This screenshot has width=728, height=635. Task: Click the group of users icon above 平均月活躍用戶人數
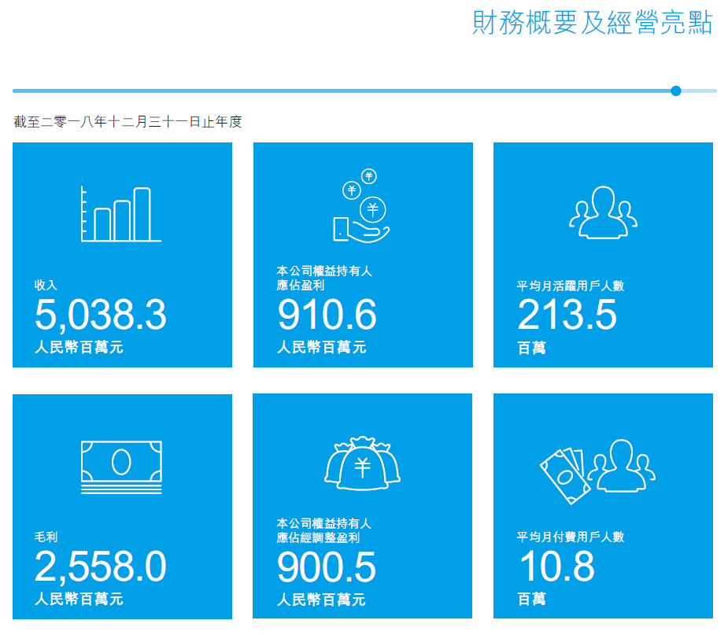pyautogui.click(x=603, y=212)
